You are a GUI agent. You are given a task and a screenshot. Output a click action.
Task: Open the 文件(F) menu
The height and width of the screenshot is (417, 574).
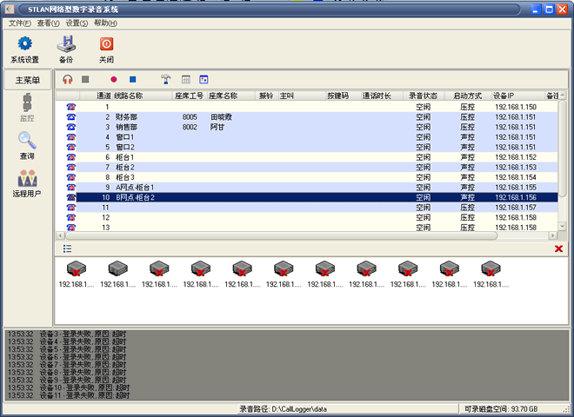click(20, 23)
